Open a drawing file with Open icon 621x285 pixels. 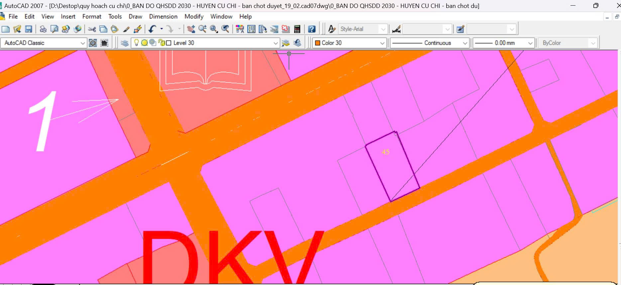tap(17, 29)
